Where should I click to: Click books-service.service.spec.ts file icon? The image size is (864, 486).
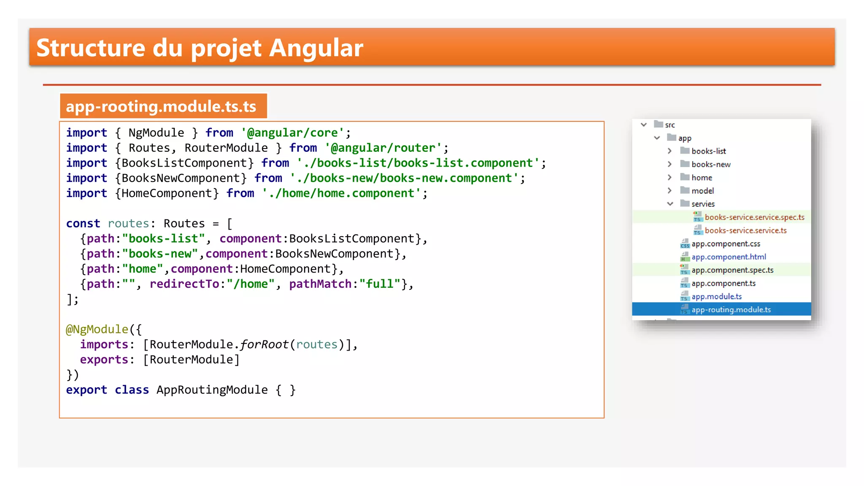click(x=697, y=216)
